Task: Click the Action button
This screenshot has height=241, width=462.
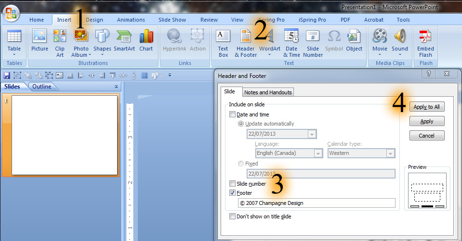Action: pos(198,40)
